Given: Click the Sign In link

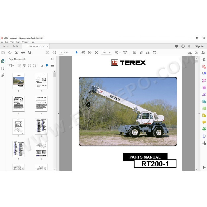Looking at the screenshot, I should [199, 46].
